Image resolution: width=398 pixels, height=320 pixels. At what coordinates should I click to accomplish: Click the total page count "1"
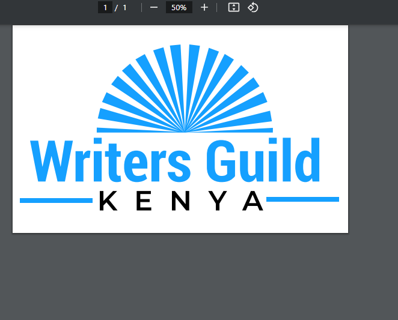click(124, 8)
